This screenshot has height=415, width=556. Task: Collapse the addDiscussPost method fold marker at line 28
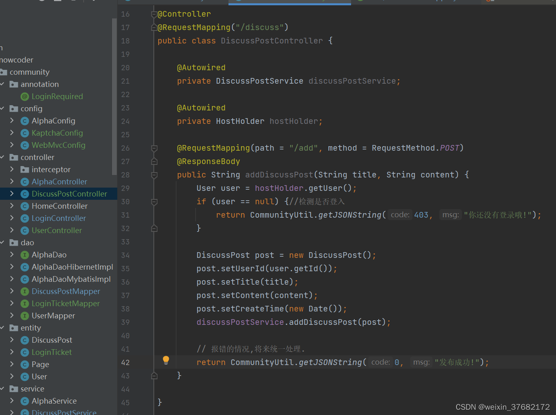[x=154, y=175]
